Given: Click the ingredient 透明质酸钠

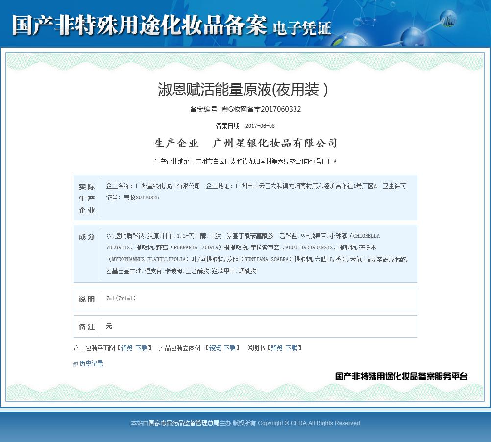Looking at the screenshot, I should (129, 236).
